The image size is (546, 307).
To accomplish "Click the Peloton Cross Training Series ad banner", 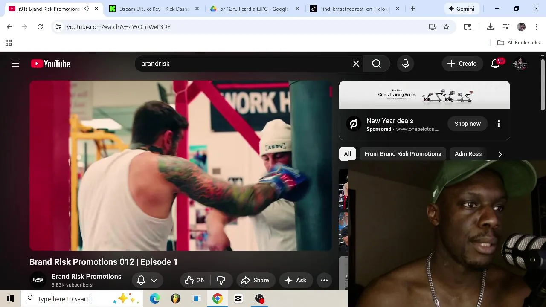I will [424, 95].
